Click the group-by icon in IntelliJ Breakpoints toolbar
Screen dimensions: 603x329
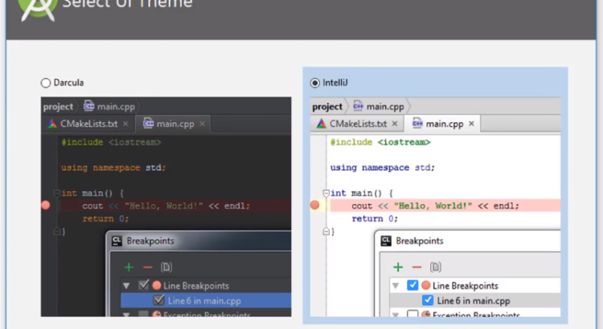click(435, 267)
